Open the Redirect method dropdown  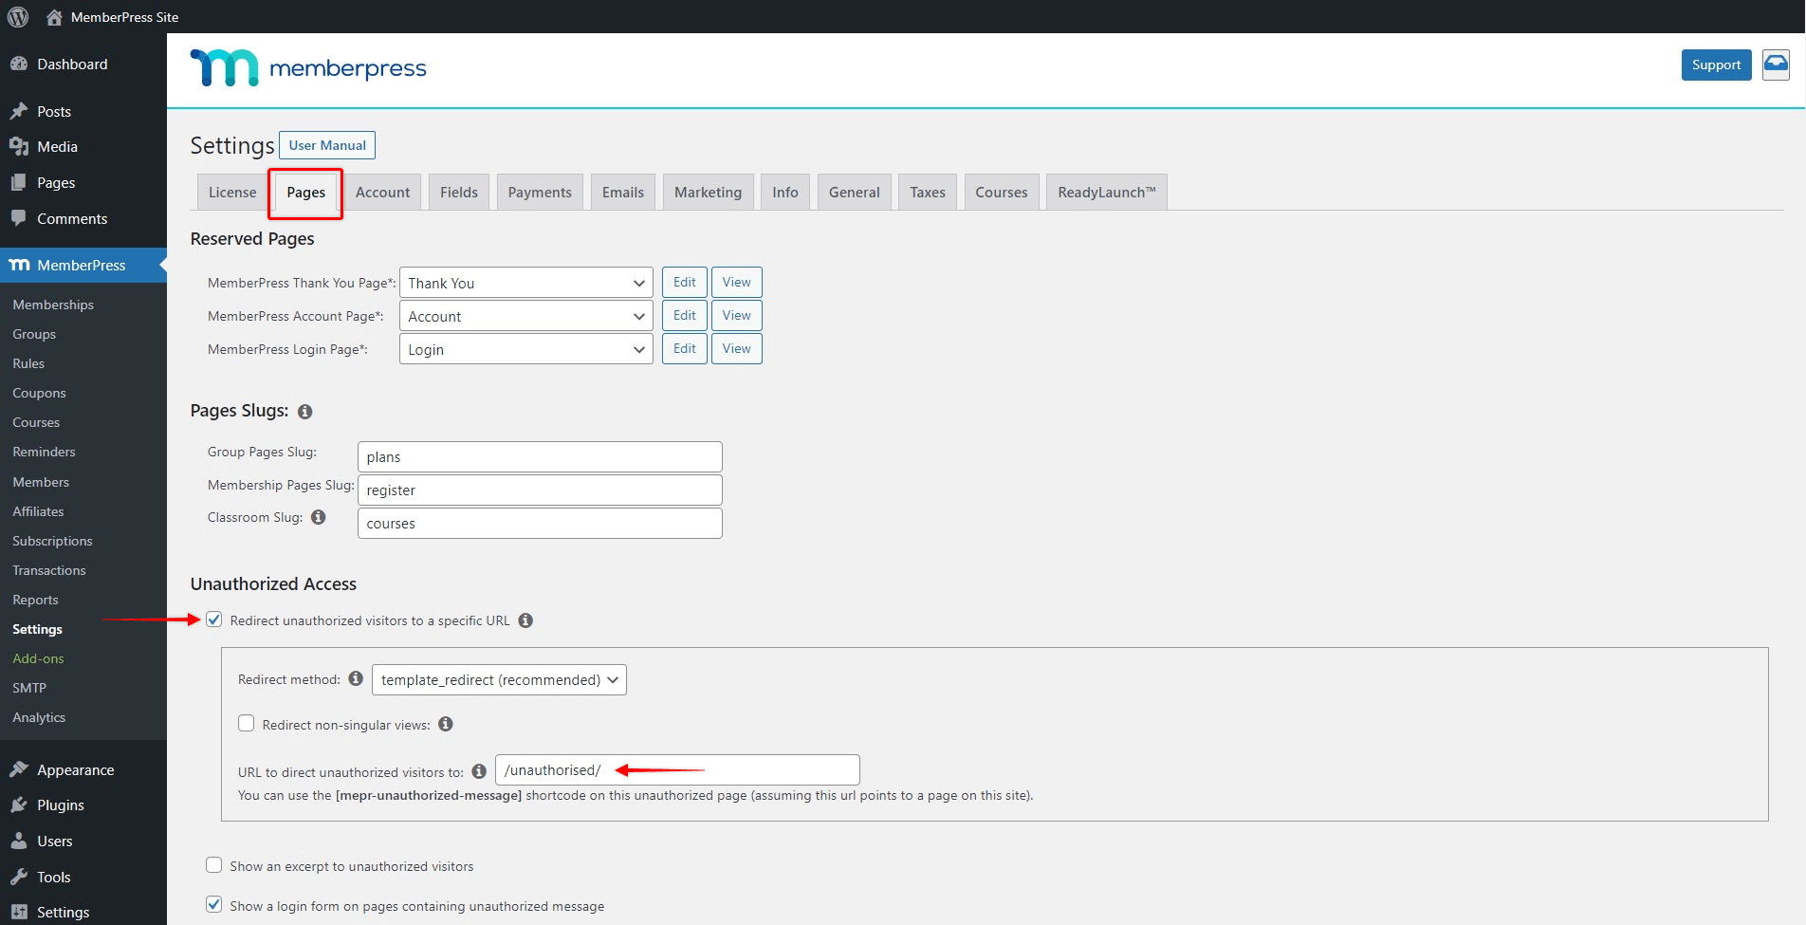pos(499,679)
